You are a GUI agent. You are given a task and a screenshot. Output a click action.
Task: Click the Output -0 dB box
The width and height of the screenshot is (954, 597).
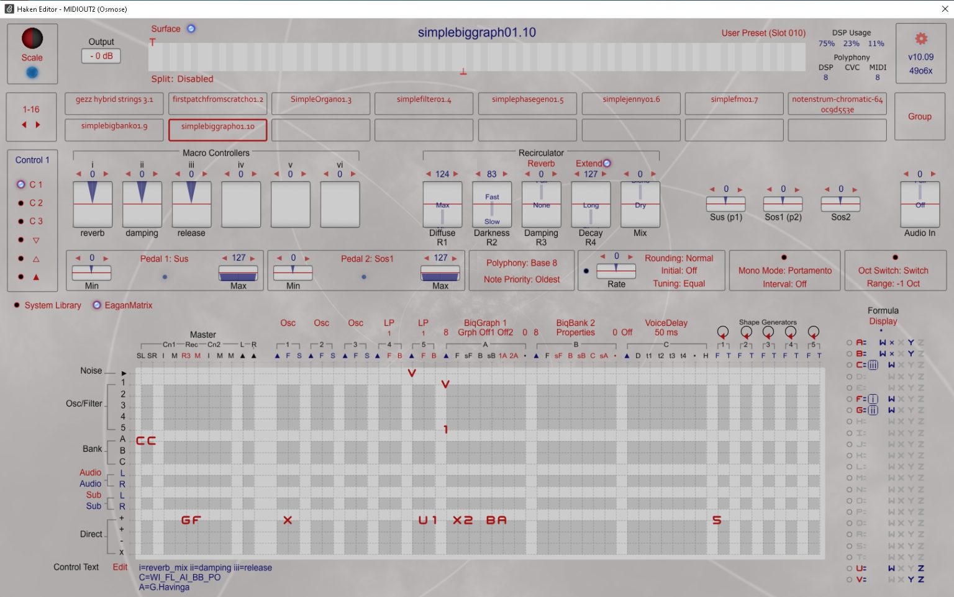pos(101,56)
